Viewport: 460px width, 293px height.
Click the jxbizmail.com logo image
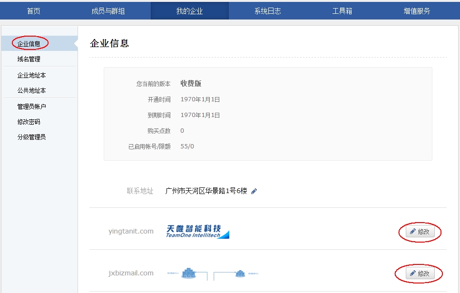pos(213,273)
